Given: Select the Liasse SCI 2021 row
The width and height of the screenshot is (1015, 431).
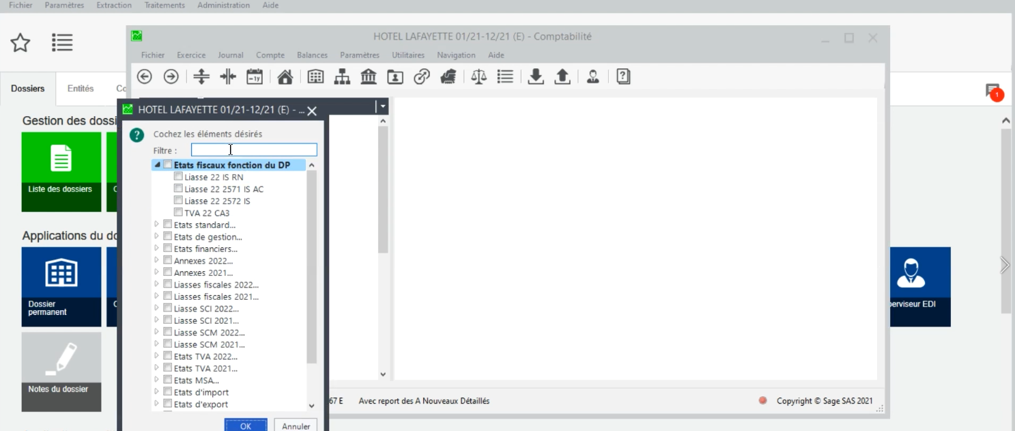Looking at the screenshot, I should [x=206, y=320].
